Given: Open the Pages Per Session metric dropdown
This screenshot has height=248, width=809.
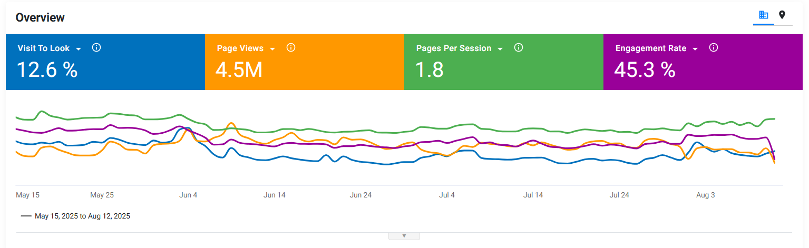Looking at the screenshot, I should [500, 49].
